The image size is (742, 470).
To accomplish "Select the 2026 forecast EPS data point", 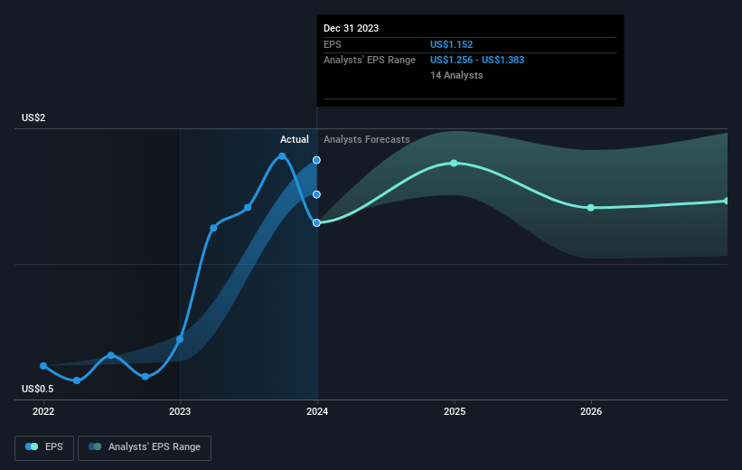I will point(590,208).
